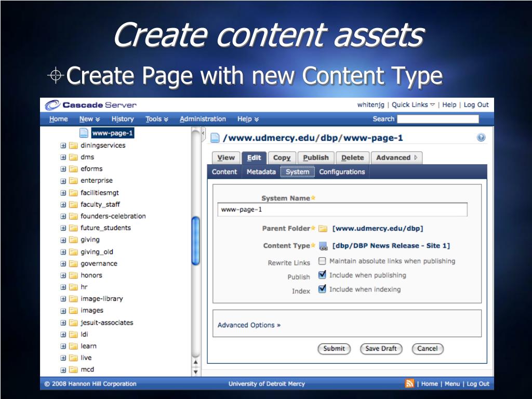Screen dimensions: 532x399
Task: Open the New menu dropdown
Action: [x=89, y=119]
